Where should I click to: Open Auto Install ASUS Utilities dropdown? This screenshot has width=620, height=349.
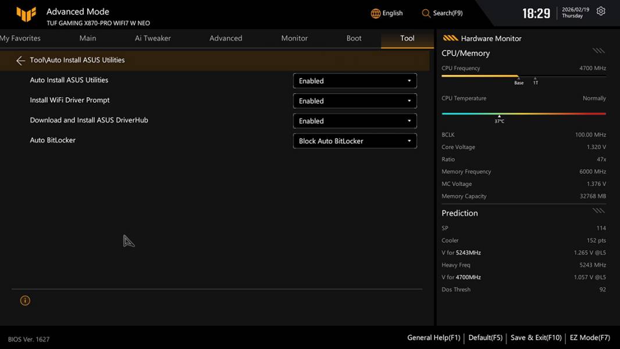[x=355, y=81]
